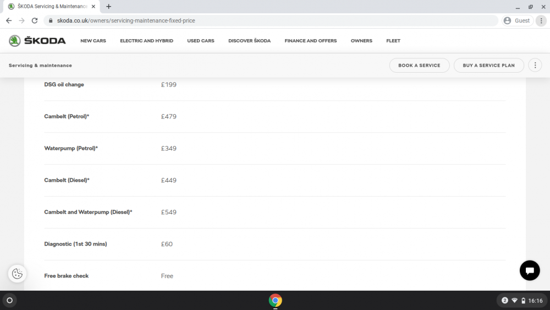
Task: Click the Chrome icon on the shelf
Action: [x=276, y=301]
